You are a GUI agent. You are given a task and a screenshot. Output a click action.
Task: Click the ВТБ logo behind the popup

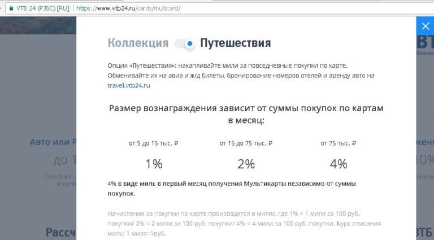click(x=424, y=43)
